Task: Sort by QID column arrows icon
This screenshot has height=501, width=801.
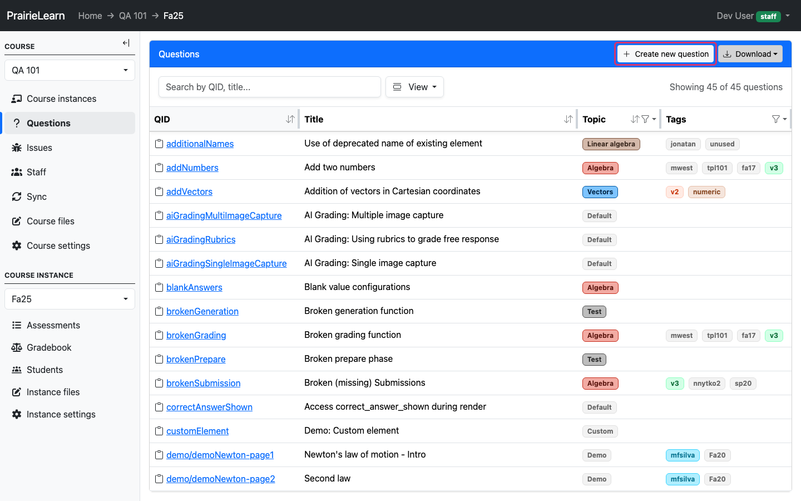Action: [x=290, y=119]
